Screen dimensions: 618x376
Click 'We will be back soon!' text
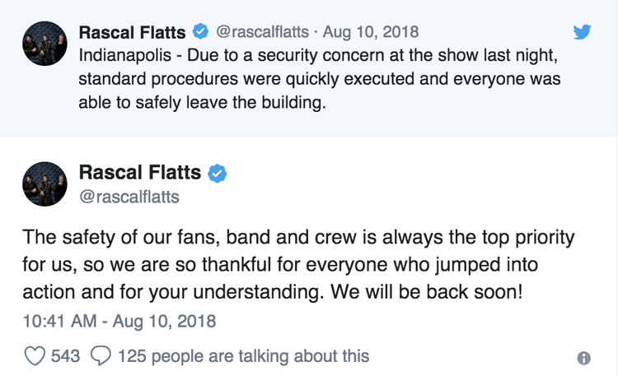click(x=427, y=292)
